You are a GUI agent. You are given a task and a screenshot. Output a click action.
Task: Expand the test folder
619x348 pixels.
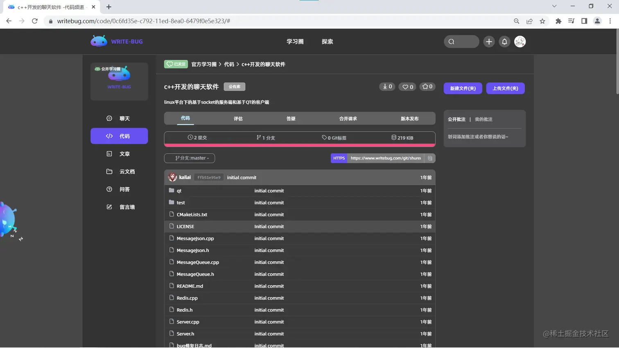(181, 202)
